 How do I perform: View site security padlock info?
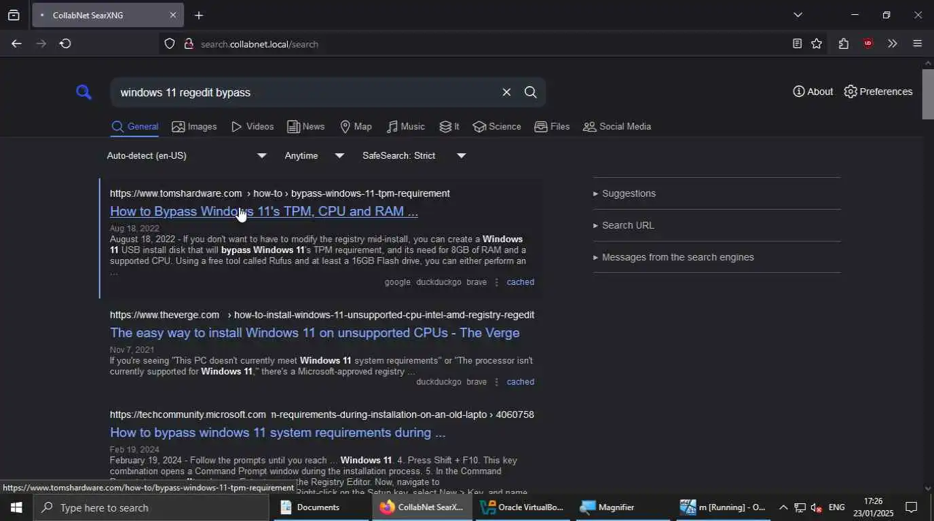coord(189,44)
